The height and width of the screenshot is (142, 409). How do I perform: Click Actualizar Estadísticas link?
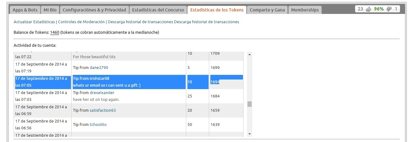tap(34, 22)
